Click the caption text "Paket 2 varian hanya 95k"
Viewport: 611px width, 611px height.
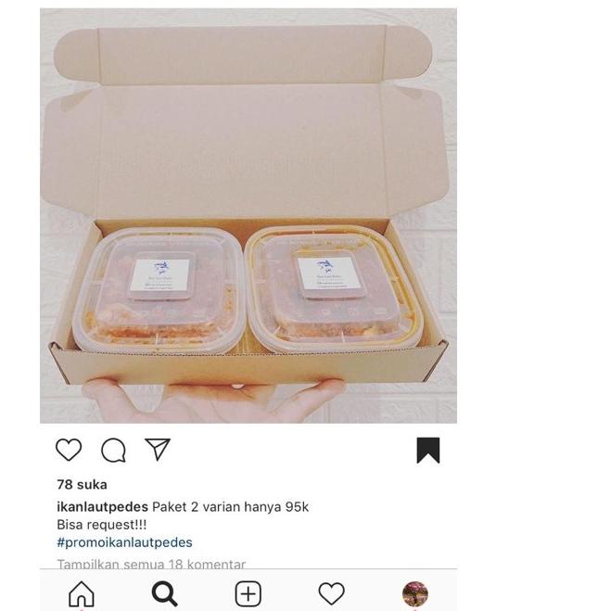[230, 507]
